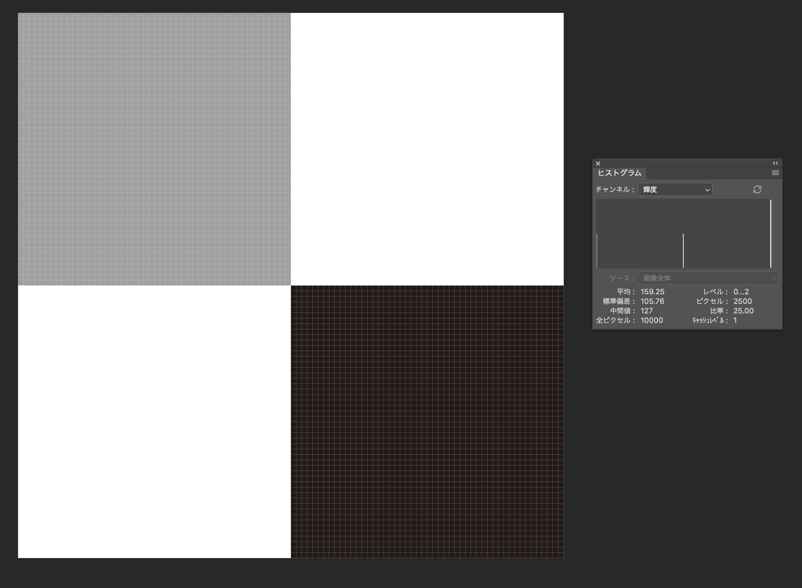Close the ヒストグラム panel with X
Viewport: 802px width, 588px height.
598,164
